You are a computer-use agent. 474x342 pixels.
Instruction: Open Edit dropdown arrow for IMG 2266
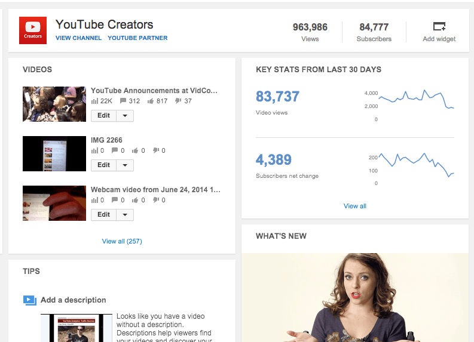click(x=125, y=165)
